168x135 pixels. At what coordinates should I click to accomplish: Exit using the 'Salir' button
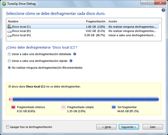(153, 127)
